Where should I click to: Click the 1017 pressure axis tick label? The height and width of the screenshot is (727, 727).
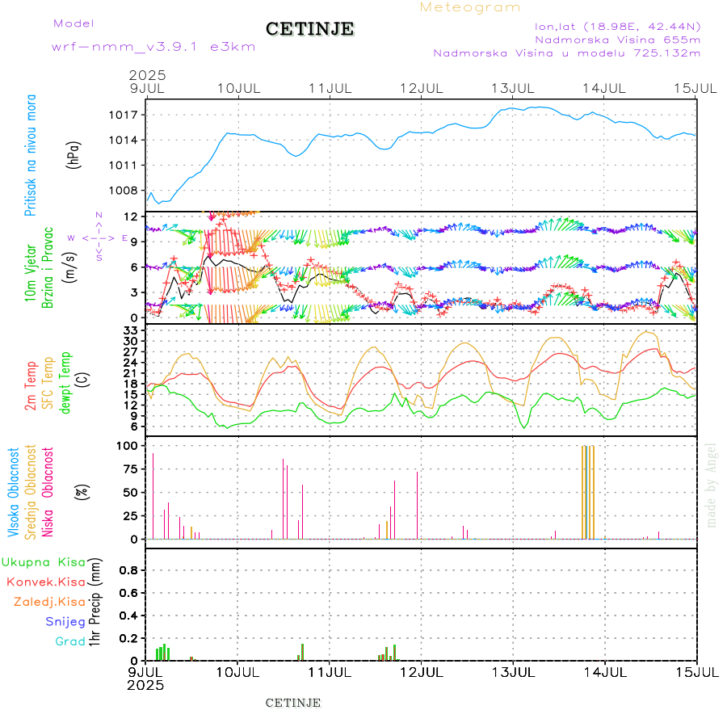click(x=125, y=115)
